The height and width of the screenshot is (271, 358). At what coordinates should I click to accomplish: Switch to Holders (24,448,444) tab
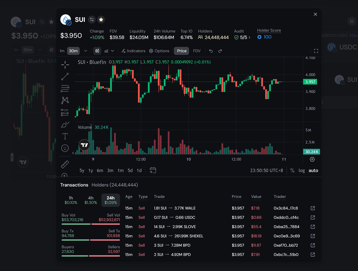pyautogui.click(x=115, y=185)
